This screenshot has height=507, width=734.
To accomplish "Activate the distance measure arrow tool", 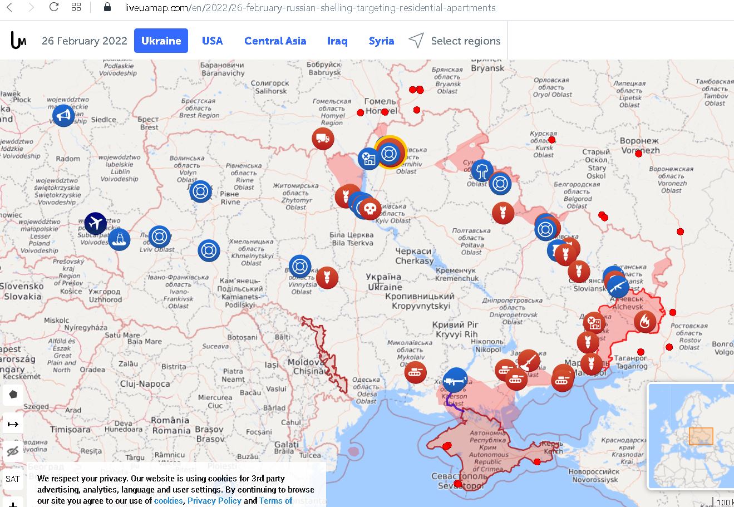I will click(x=13, y=424).
